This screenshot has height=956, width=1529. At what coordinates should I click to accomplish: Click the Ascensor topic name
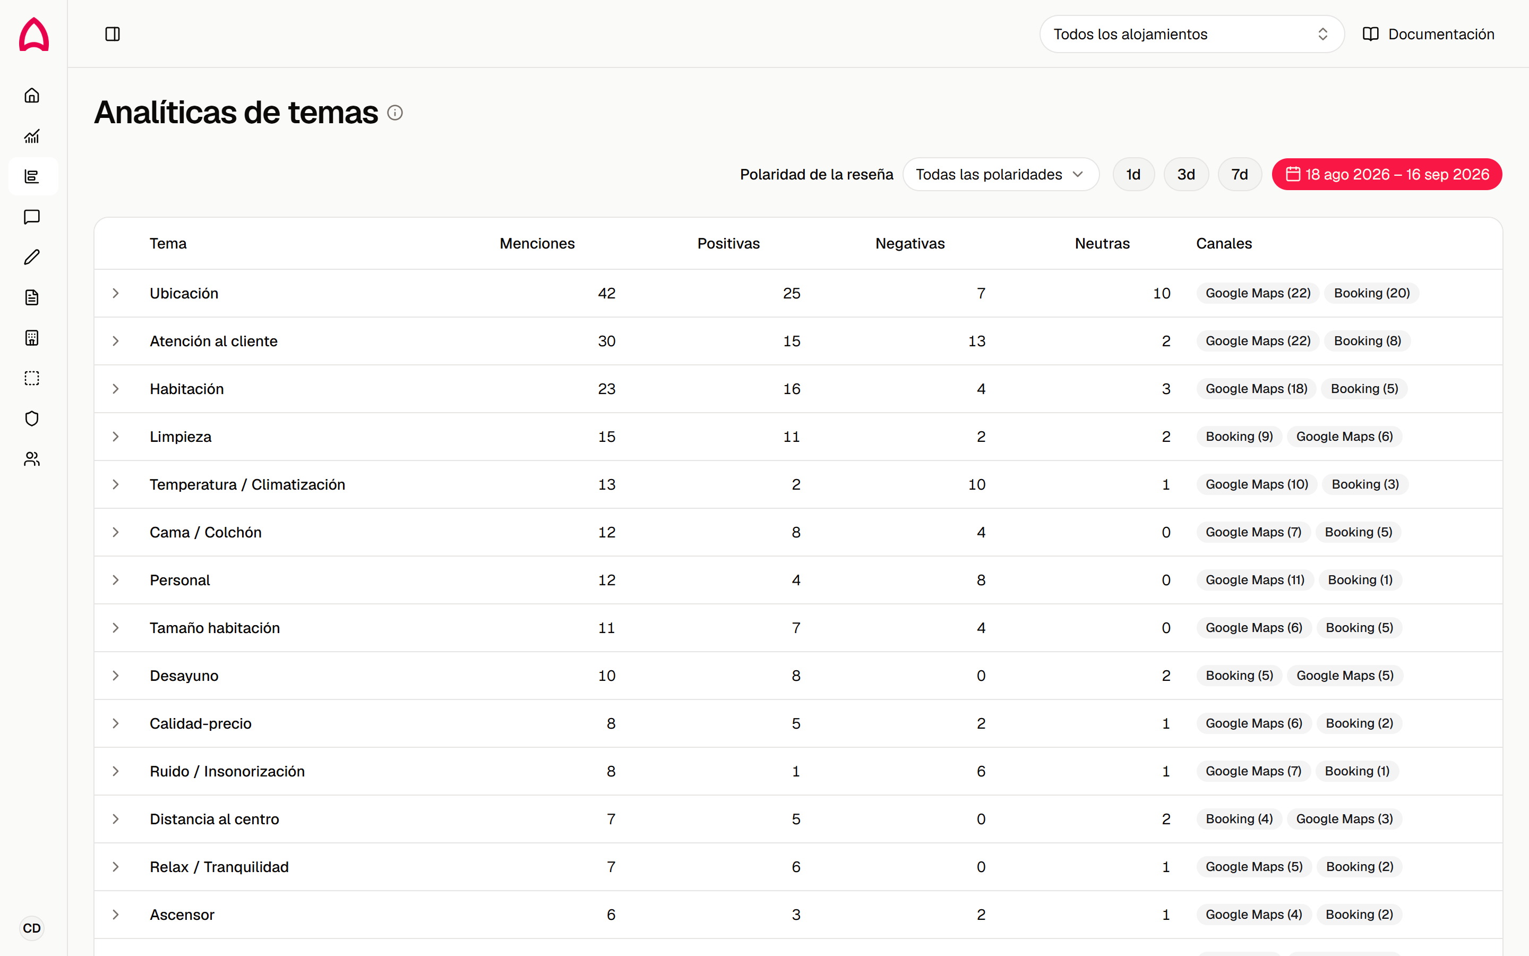pos(182,915)
